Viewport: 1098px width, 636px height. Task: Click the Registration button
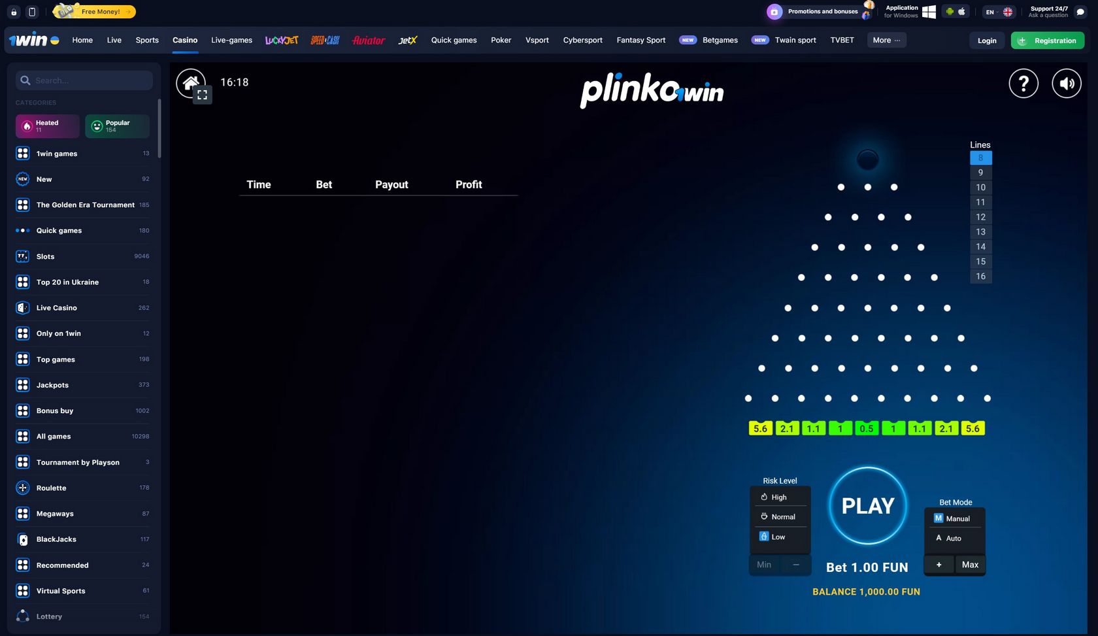(1048, 41)
